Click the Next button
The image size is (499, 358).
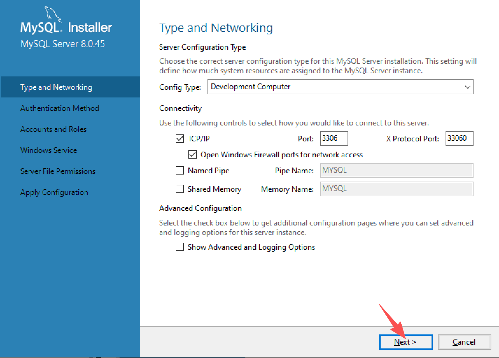pyautogui.click(x=406, y=342)
